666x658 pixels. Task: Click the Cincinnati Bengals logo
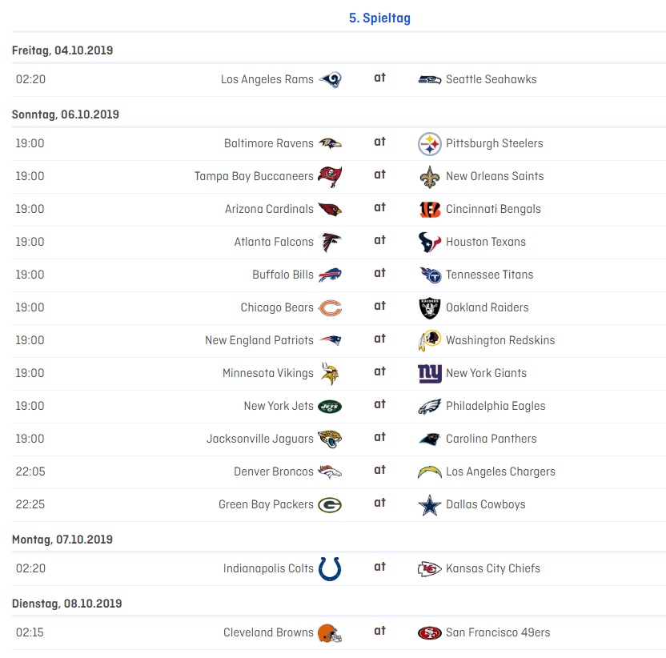click(x=430, y=210)
